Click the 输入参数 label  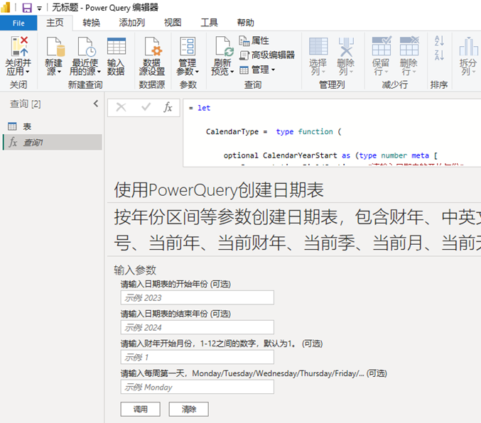coord(135,270)
